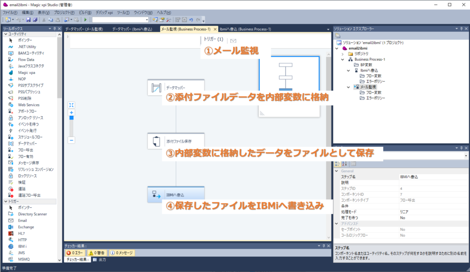This screenshot has height=272, width=470.
Task: Click the zoom in plus button
Action: [x=71, y=113]
